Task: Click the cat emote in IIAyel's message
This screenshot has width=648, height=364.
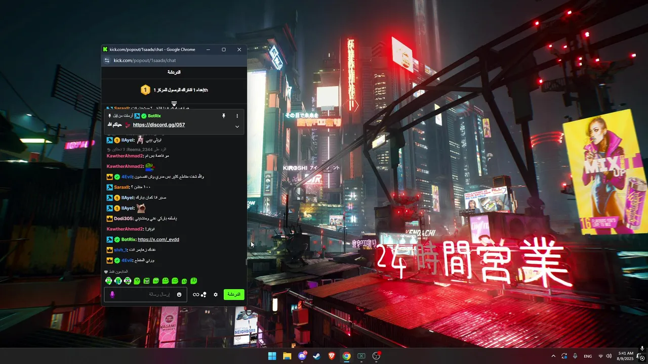Action: pos(141,208)
